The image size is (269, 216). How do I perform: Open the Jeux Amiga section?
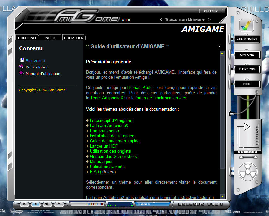pos(247,39)
